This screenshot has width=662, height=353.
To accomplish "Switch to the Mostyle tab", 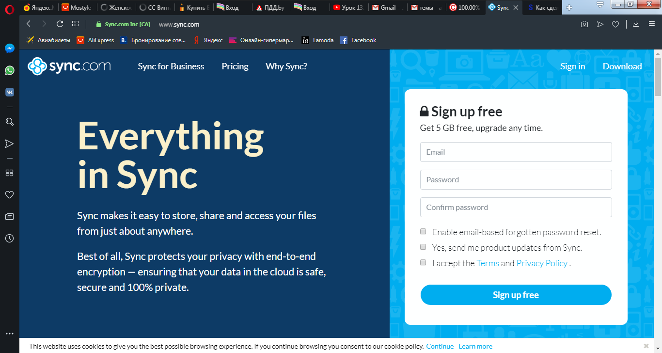I will click(77, 7).
